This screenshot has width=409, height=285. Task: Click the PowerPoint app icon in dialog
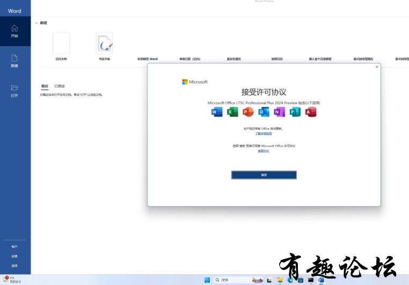pos(248,112)
